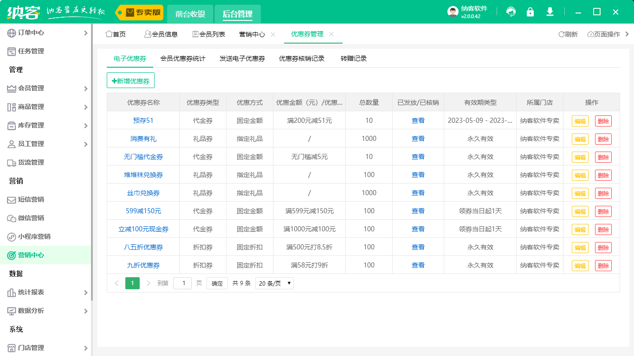Image resolution: width=634 pixels, height=356 pixels.
Task: Click the page number input field
Action: [x=182, y=283]
